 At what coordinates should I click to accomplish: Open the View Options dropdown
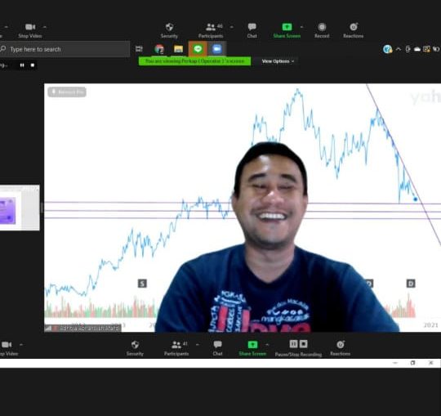[278, 61]
